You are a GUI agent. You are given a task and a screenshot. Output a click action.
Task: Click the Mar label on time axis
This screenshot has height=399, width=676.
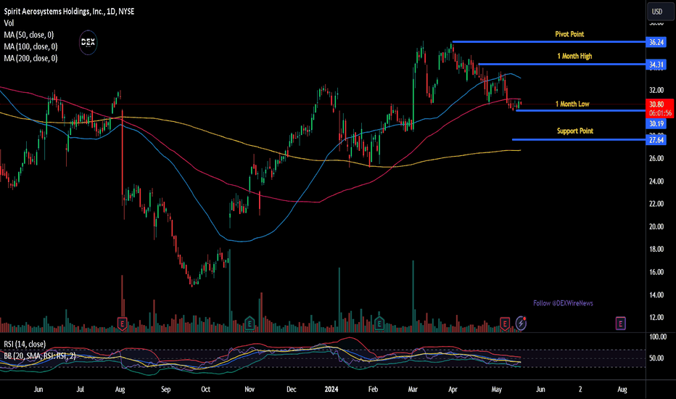(413, 389)
